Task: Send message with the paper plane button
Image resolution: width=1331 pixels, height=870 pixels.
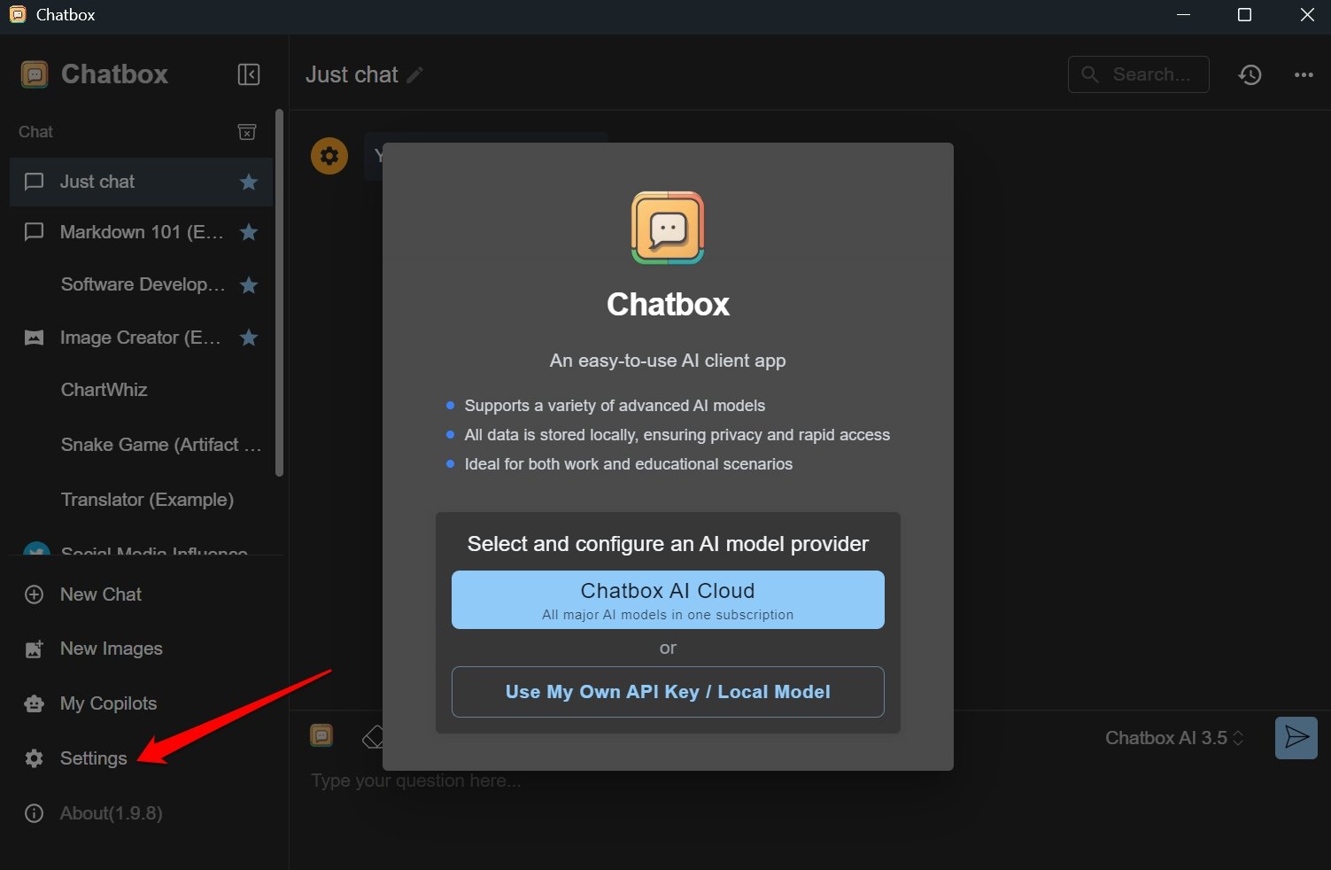Action: (1296, 738)
